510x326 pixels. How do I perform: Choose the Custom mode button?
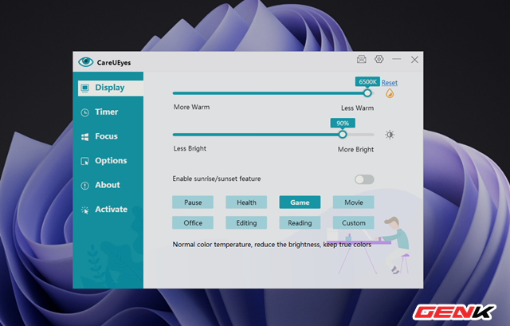click(354, 223)
